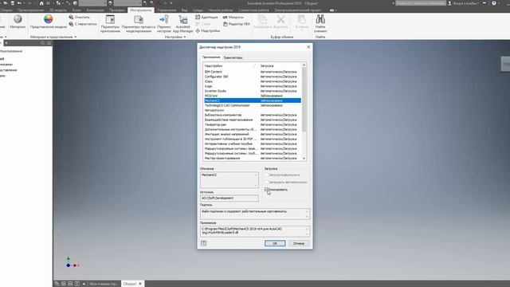
Task: Expand the Настройки panel arrow
Action: click(x=185, y=37)
